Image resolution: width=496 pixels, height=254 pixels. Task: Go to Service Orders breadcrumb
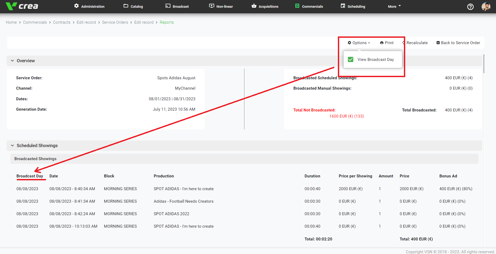115,22
